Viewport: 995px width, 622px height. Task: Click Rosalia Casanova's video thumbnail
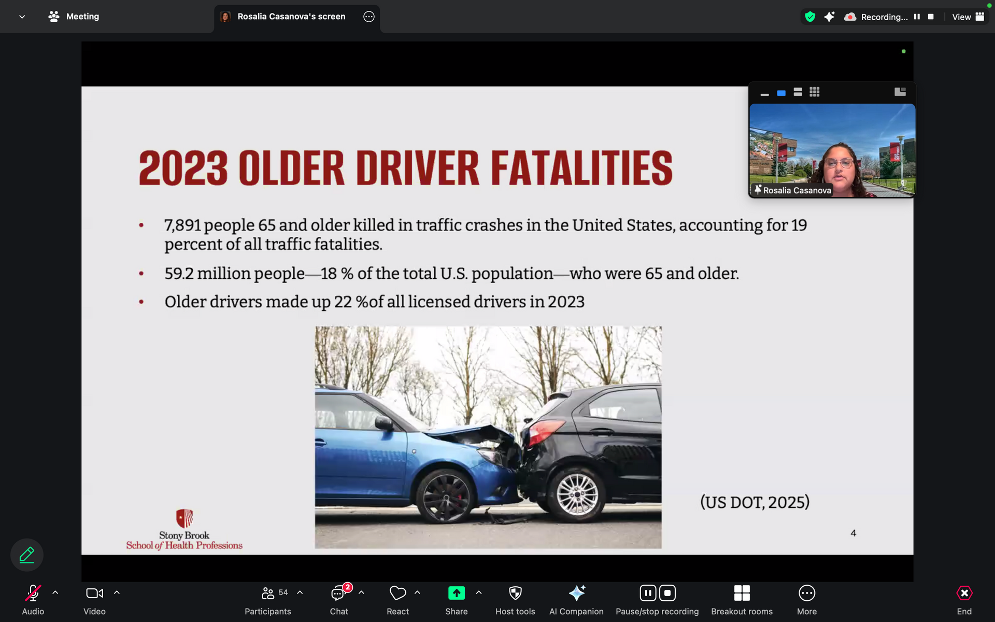pyautogui.click(x=832, y=150)
